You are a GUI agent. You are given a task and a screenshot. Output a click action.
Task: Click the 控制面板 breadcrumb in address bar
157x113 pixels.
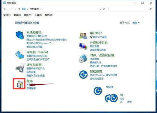pos(34,9)
